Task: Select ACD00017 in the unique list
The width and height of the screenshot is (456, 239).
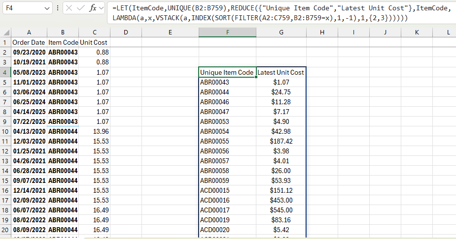Action: coord(227,210)
